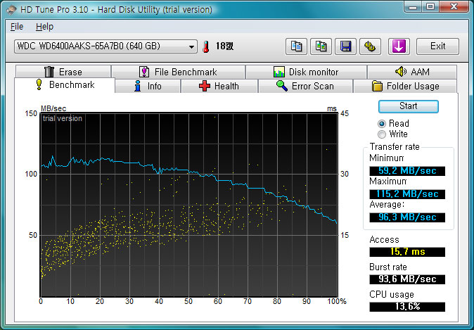Viewport: 474px width, 330px height.
Task: Select the Write radio button
Action: [x=382, y=134]
